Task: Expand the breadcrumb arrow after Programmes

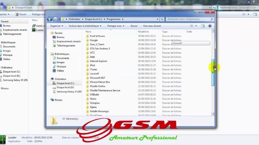Action: click(x=123, y=19)
